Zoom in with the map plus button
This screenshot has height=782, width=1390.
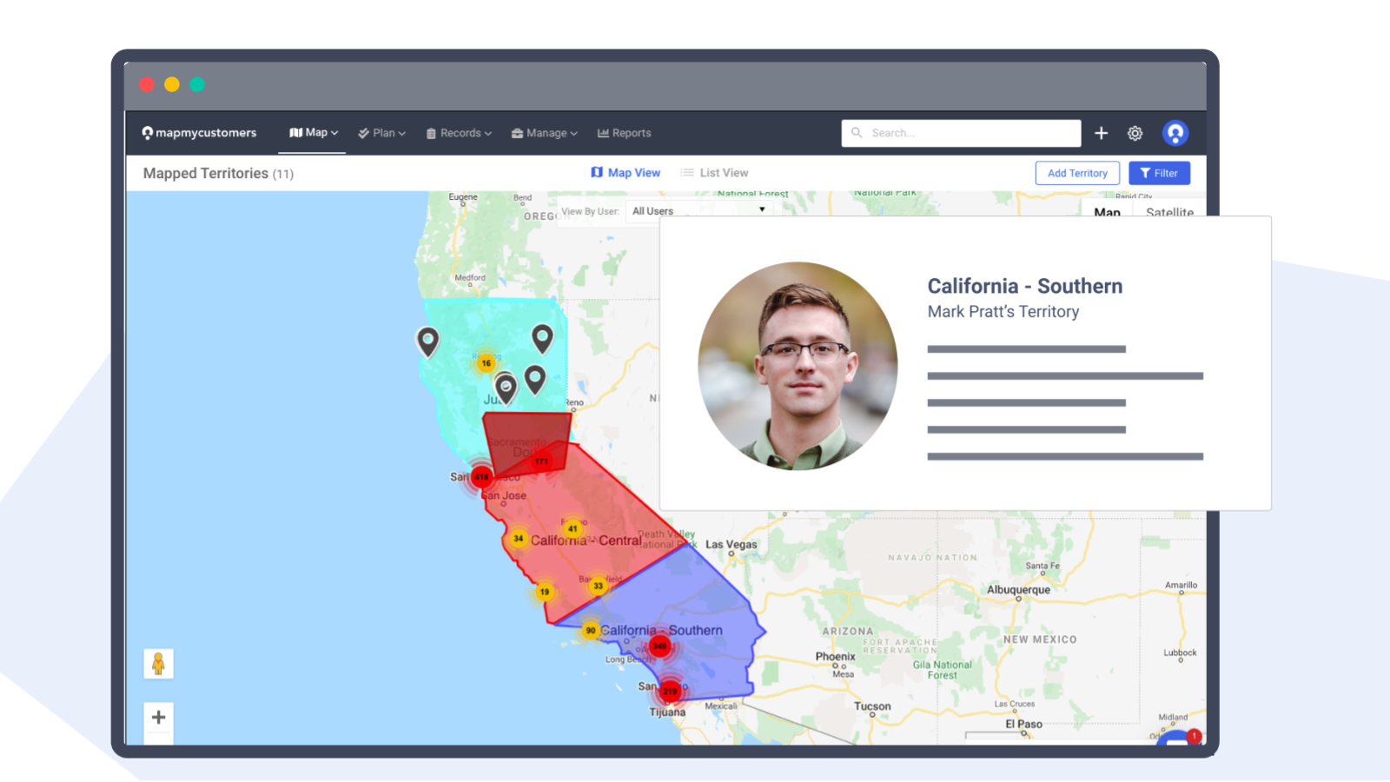[158, 718]
